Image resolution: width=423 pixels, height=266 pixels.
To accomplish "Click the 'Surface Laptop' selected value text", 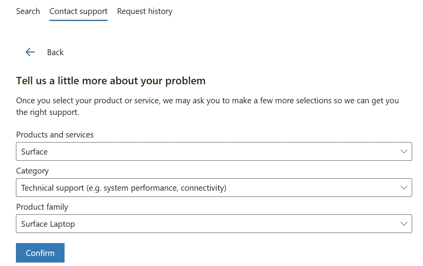I will 48,224.
